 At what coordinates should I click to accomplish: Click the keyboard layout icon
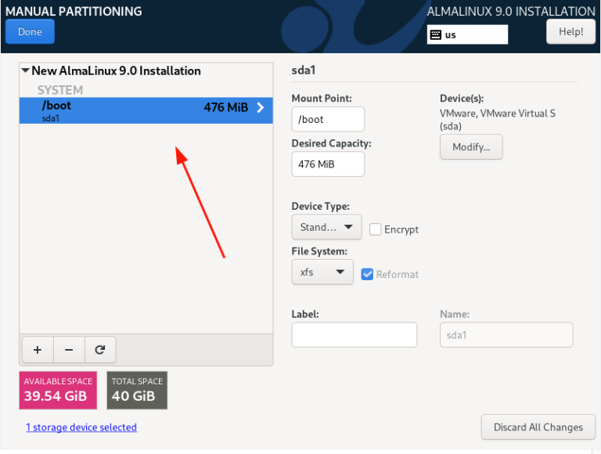[x=436, y=34]
